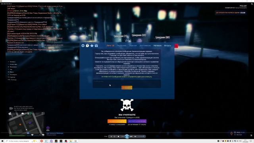Viewport: 254px width, 143px height.
Task: Adjust the player volume slider
Action: (x=141, y=137)
